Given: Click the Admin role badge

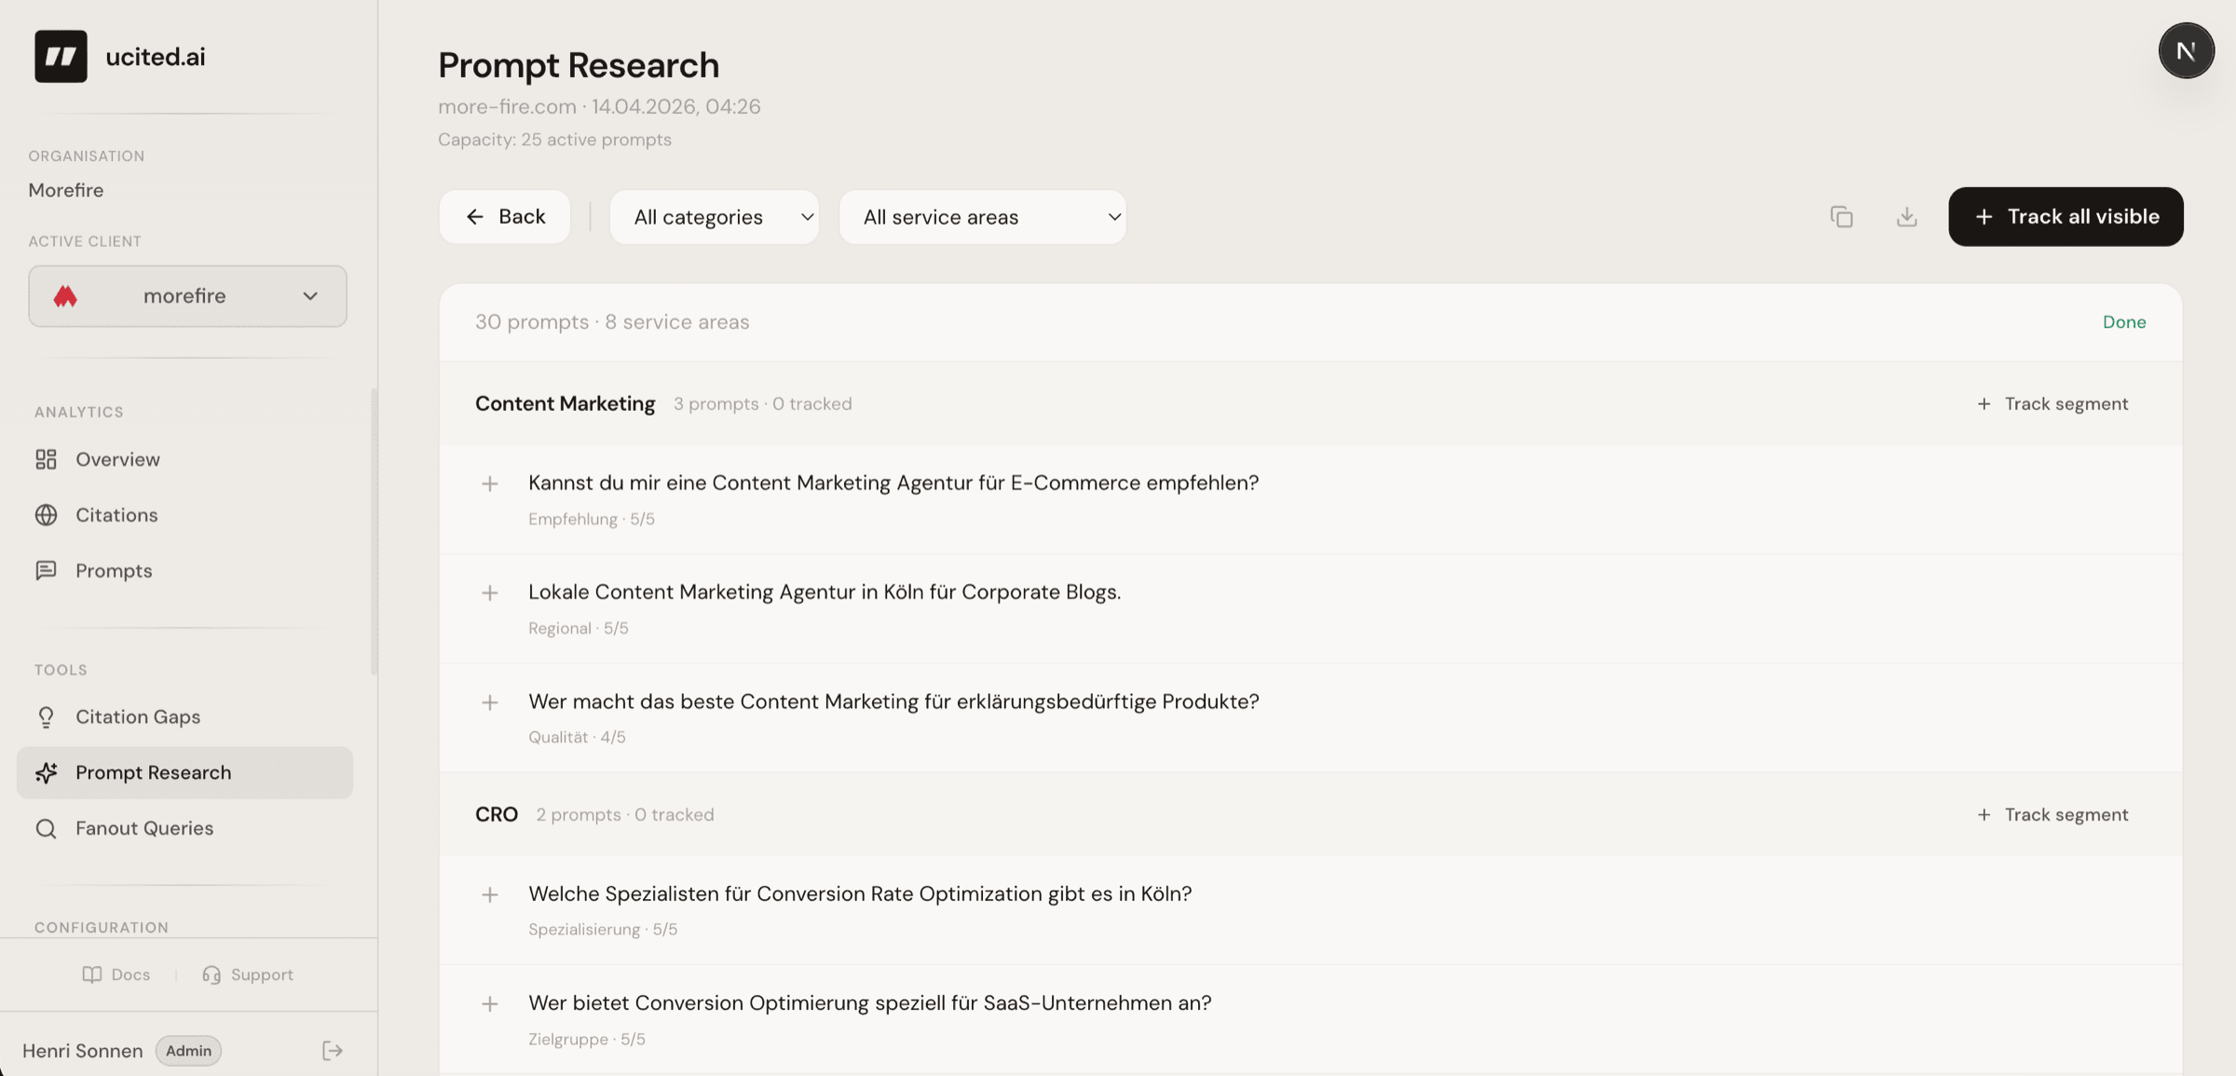Looking at the screenshot, I should pyautogui.click(x=188, y=1051).
